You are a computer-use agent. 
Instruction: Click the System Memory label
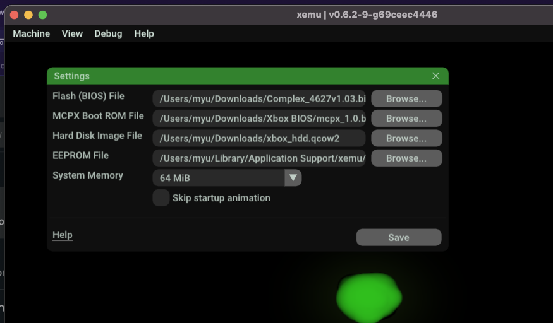coord(88,175)
